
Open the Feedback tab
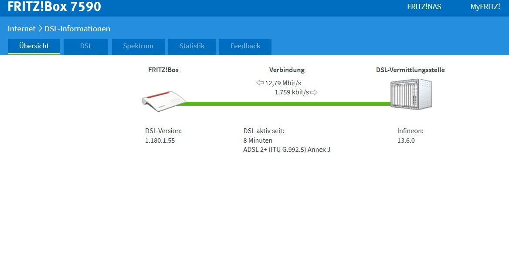click(245, 46)
